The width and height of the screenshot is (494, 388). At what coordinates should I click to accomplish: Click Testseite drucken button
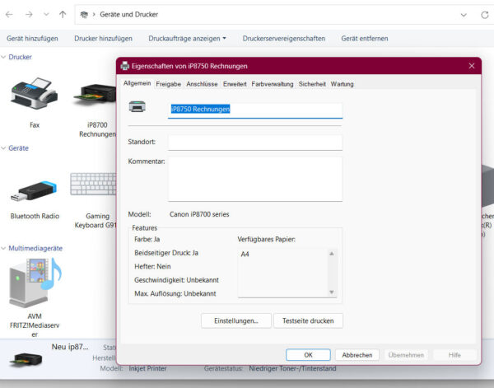click(x=308, y=321)
